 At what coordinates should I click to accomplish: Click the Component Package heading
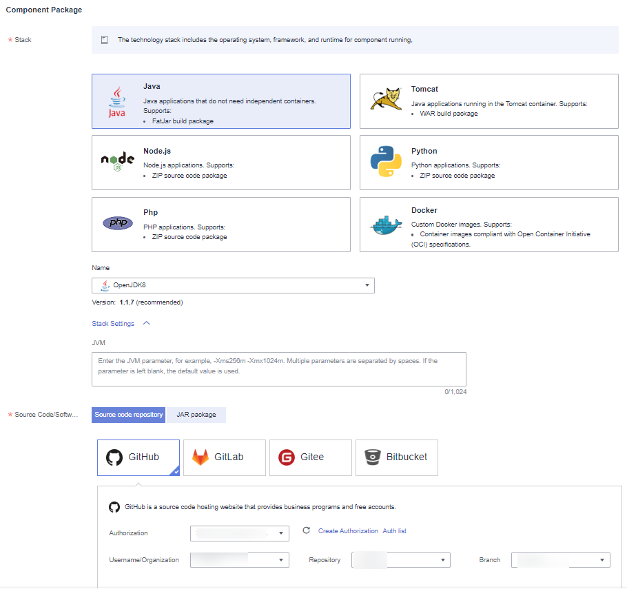pos(44,10)
